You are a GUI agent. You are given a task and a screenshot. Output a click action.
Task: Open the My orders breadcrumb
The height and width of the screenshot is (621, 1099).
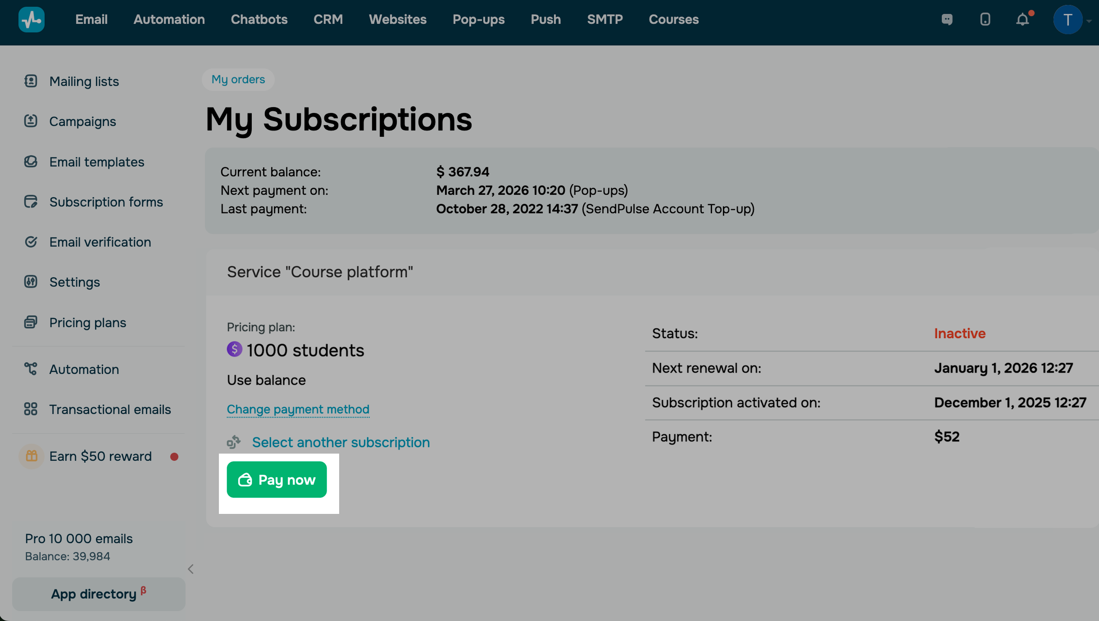(x=238, y=79)
